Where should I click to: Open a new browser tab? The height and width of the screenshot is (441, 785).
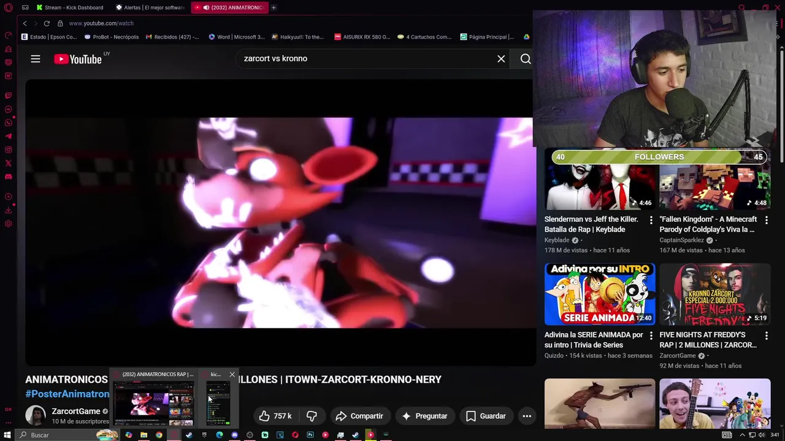click(274, 7)
